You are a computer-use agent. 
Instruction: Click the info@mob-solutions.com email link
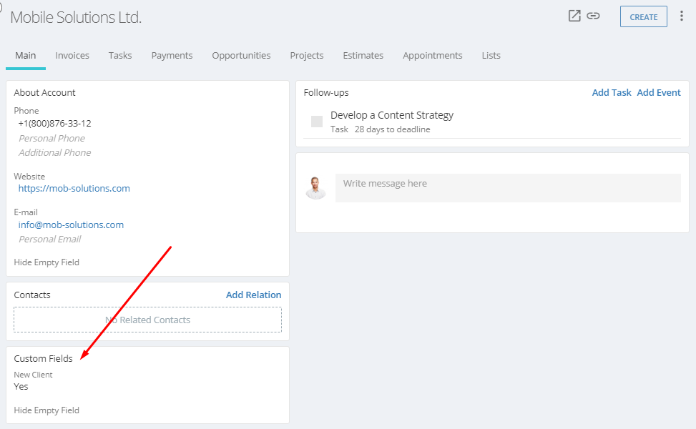pos(71,225)
